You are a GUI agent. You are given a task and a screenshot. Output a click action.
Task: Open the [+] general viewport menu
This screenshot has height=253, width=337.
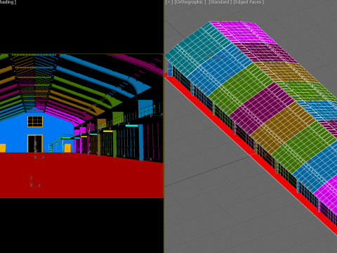[x=169, y=2]
